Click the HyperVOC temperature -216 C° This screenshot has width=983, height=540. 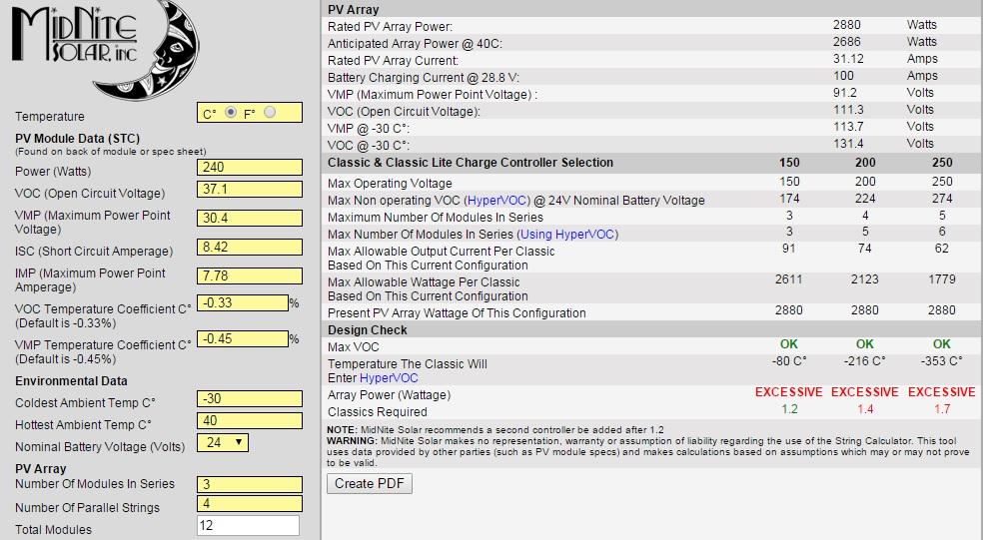pos(864,361)
